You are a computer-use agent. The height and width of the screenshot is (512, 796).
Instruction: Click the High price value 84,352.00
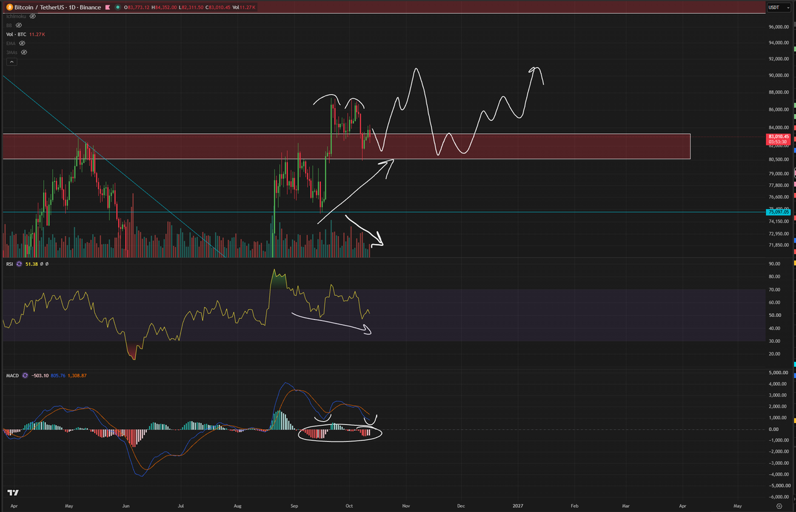pos(166,7)
